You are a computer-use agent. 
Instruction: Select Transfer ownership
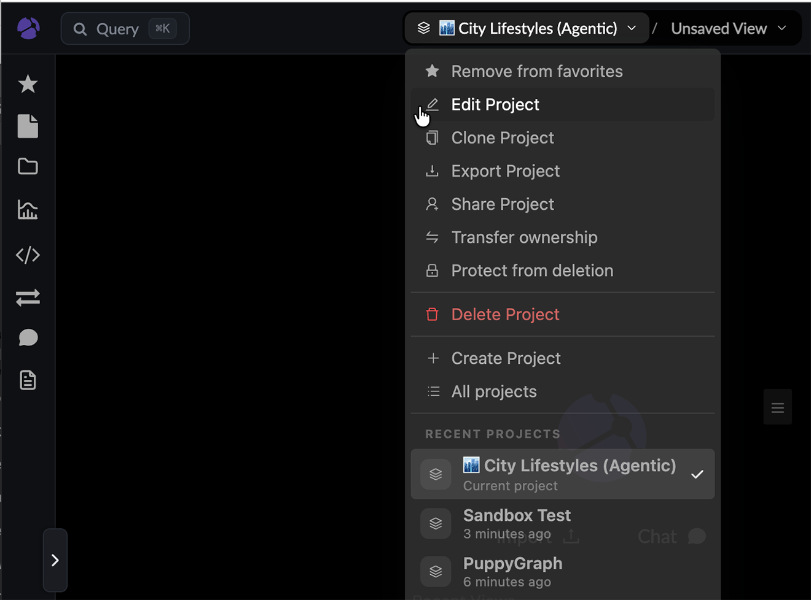pyautogui.click(x=563, y=237)
